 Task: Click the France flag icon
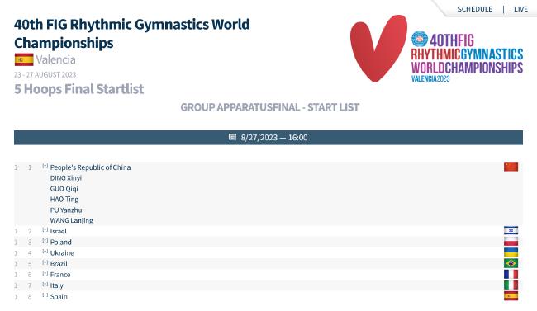point(511,274)
